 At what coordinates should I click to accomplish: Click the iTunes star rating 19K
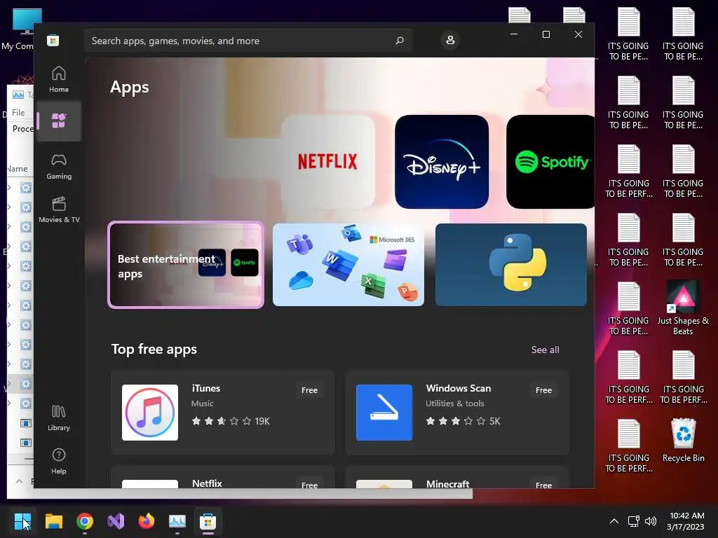(231, 421)
